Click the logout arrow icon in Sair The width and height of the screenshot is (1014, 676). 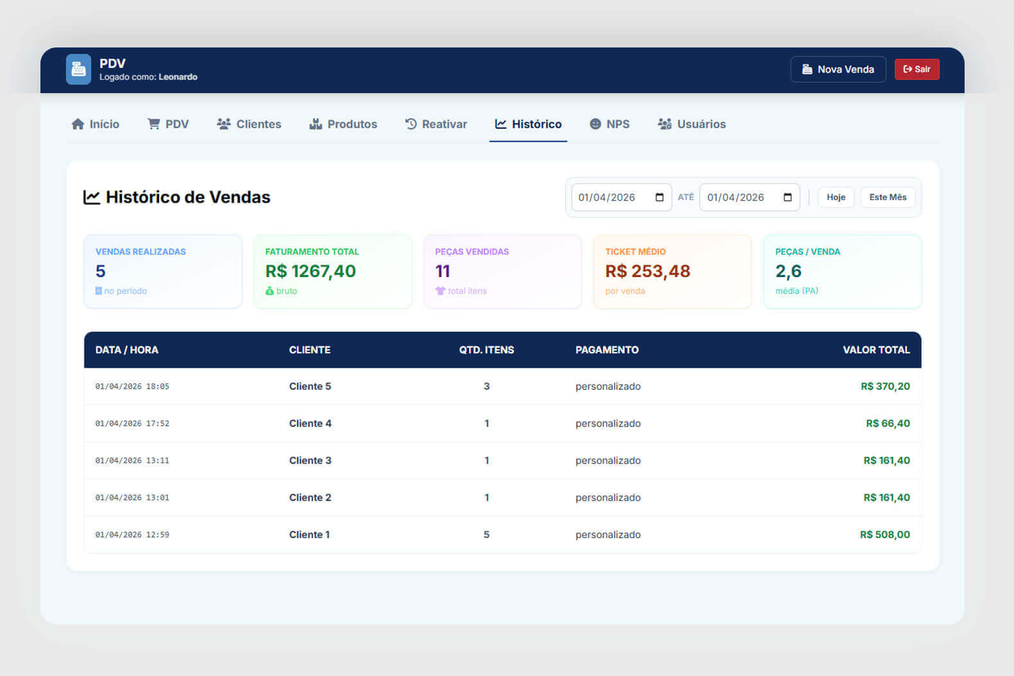tap(907, 69)
